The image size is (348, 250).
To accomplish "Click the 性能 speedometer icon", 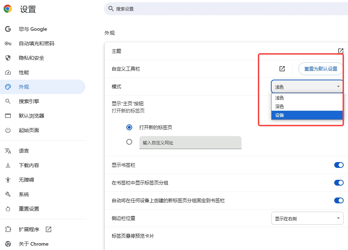I will [8, 72].
